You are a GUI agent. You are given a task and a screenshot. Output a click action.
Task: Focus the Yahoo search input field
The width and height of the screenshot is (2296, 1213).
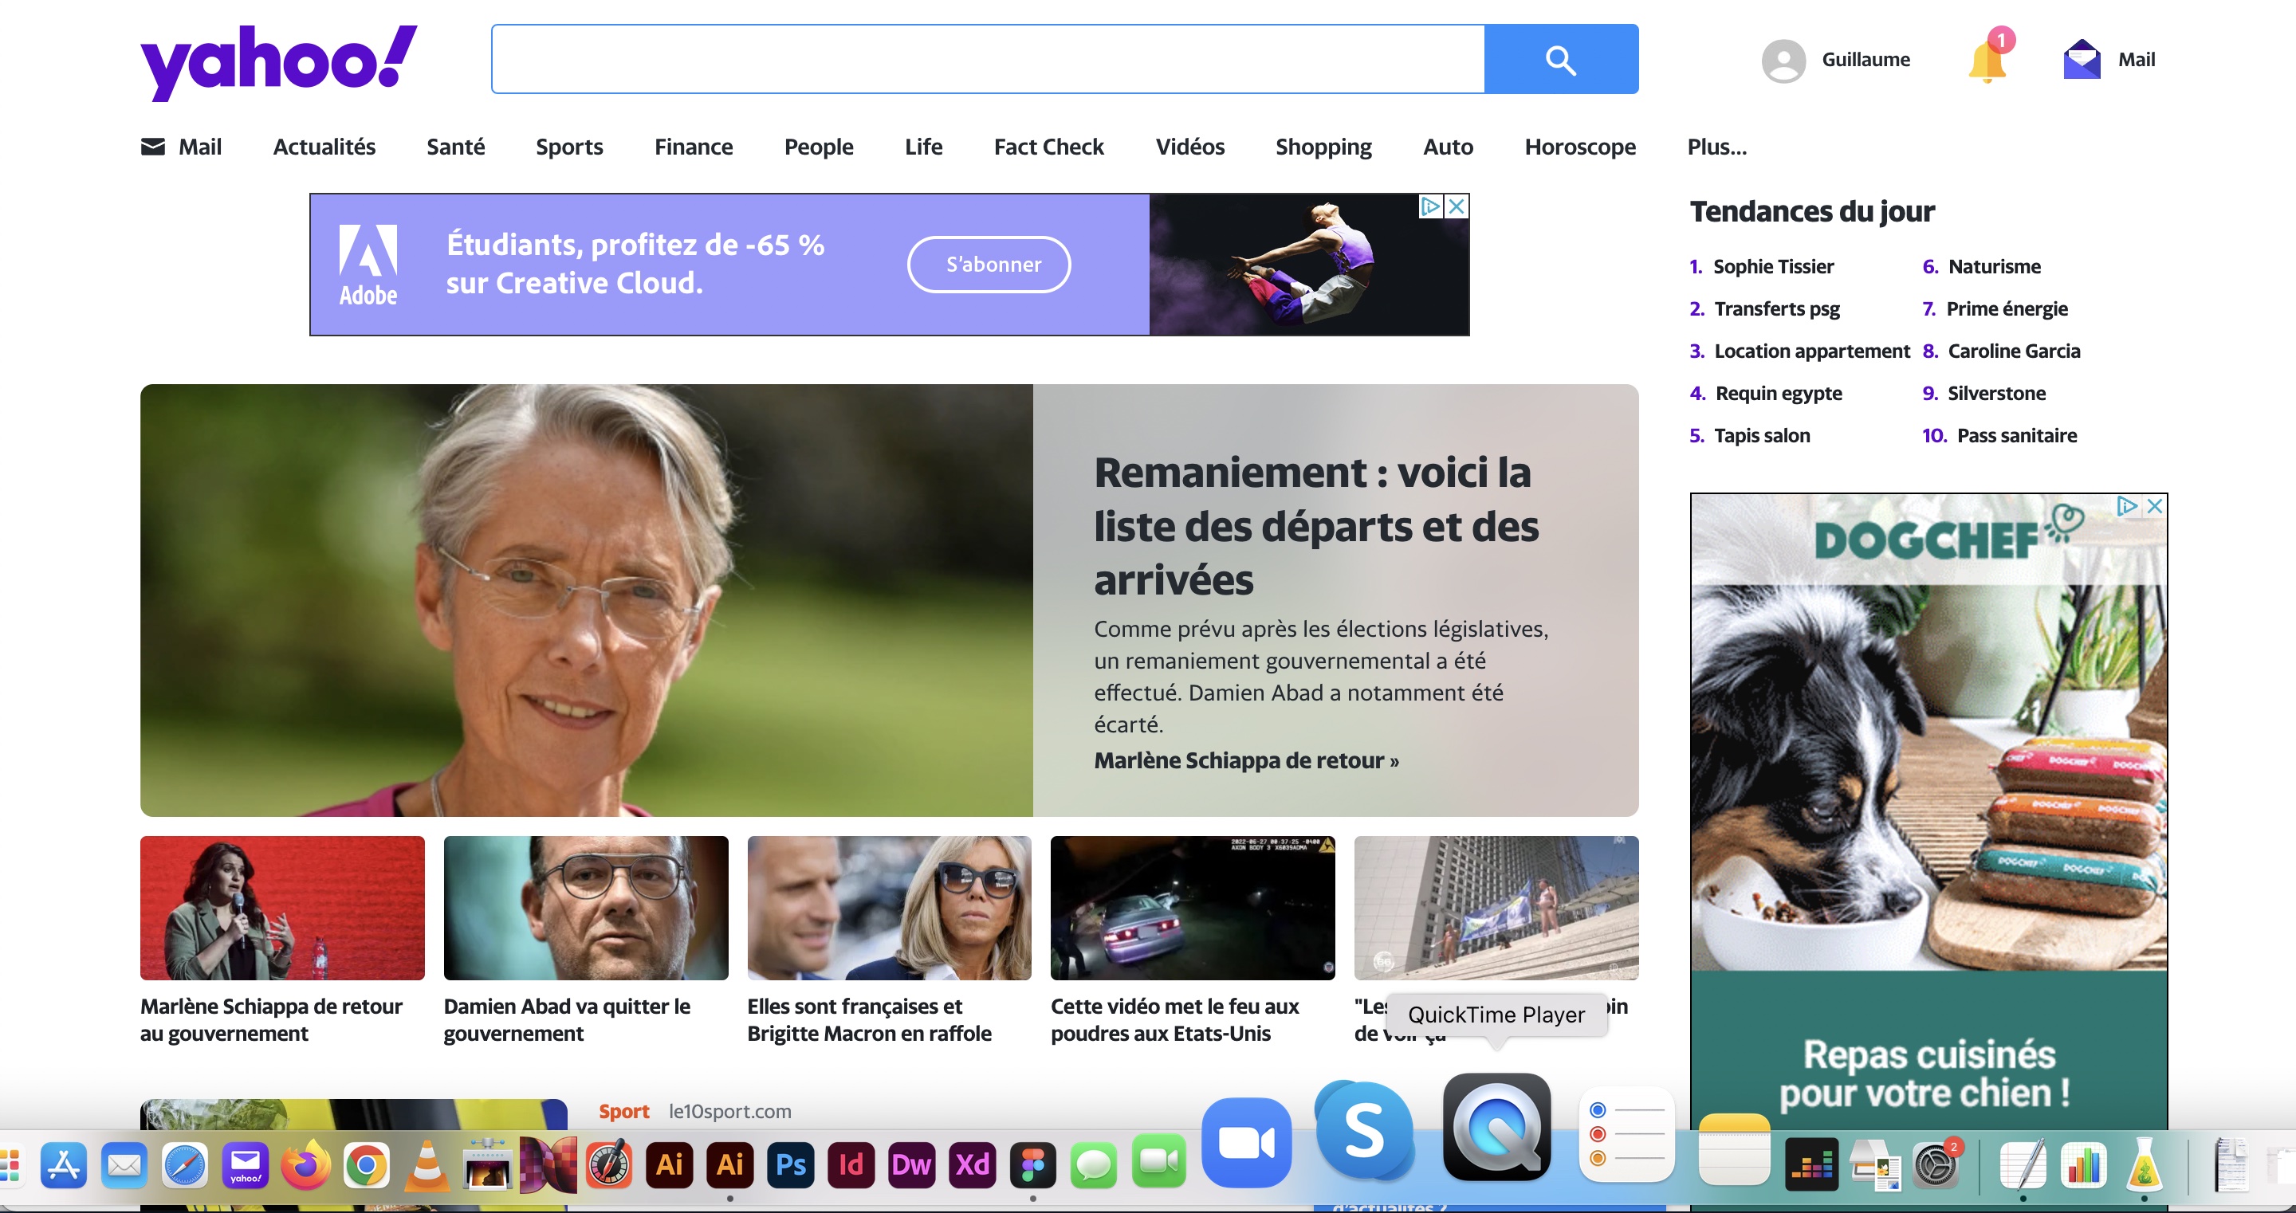pos(988,59)
